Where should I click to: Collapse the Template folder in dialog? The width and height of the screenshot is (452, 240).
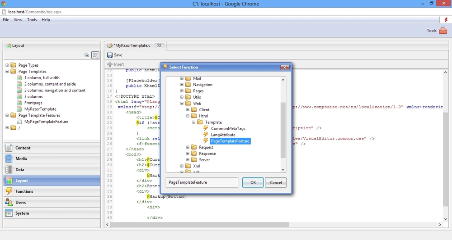point(194,122)
